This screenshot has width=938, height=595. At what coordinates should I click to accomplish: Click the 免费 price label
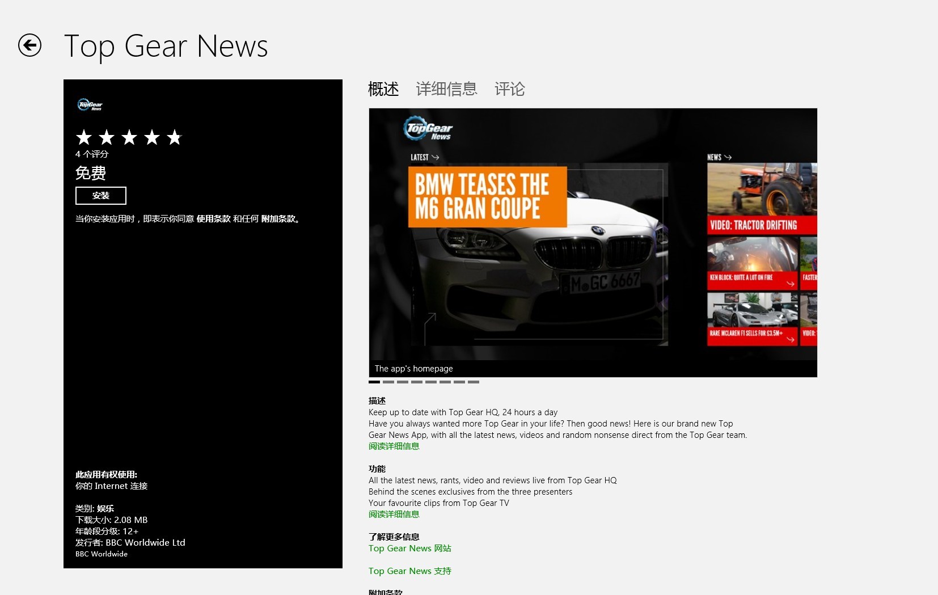click(x=91, y=173)
